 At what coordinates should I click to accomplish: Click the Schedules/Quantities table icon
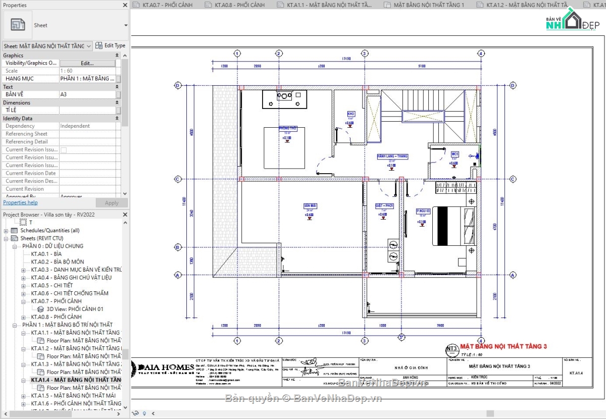15,230
